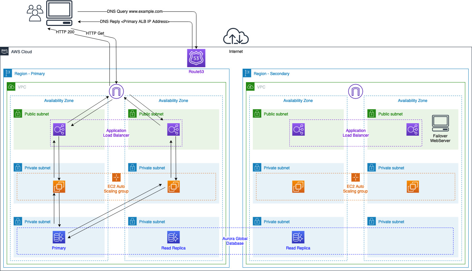The image size is (472, 271).
Task: Click 'Read Replica' caption in Primary region
Action: pos(174,248)
